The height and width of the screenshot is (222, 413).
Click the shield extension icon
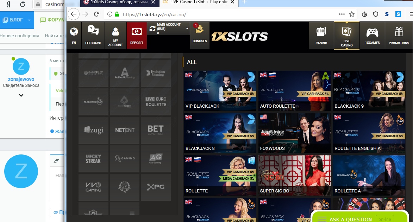pos(376,14)
